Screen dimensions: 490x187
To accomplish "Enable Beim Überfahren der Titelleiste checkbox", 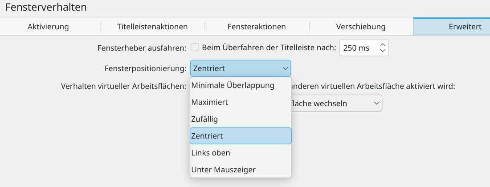I will pyautogui.click(x=195, y=48).
